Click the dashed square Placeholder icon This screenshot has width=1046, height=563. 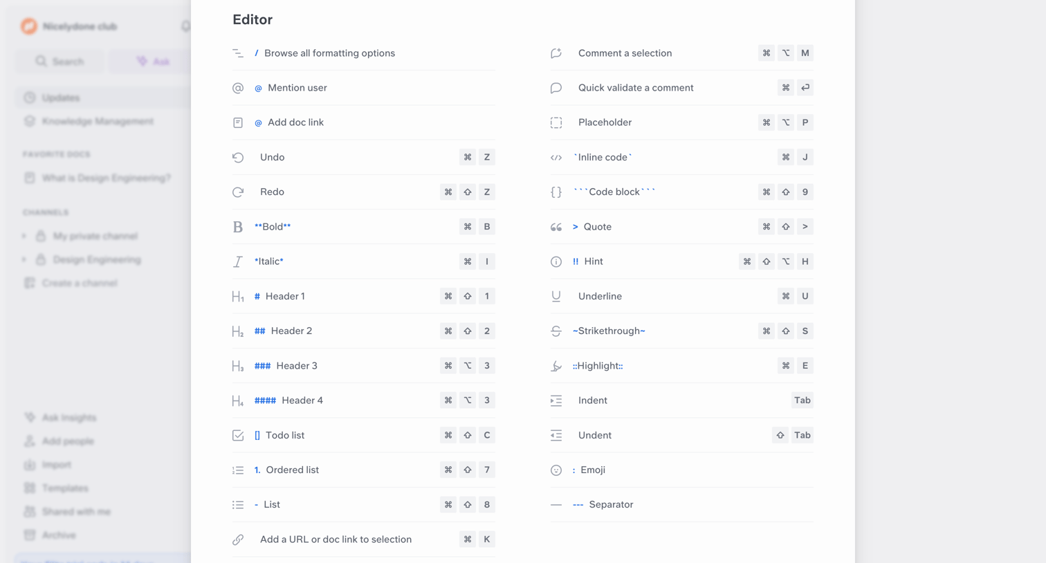coord(556,122)
